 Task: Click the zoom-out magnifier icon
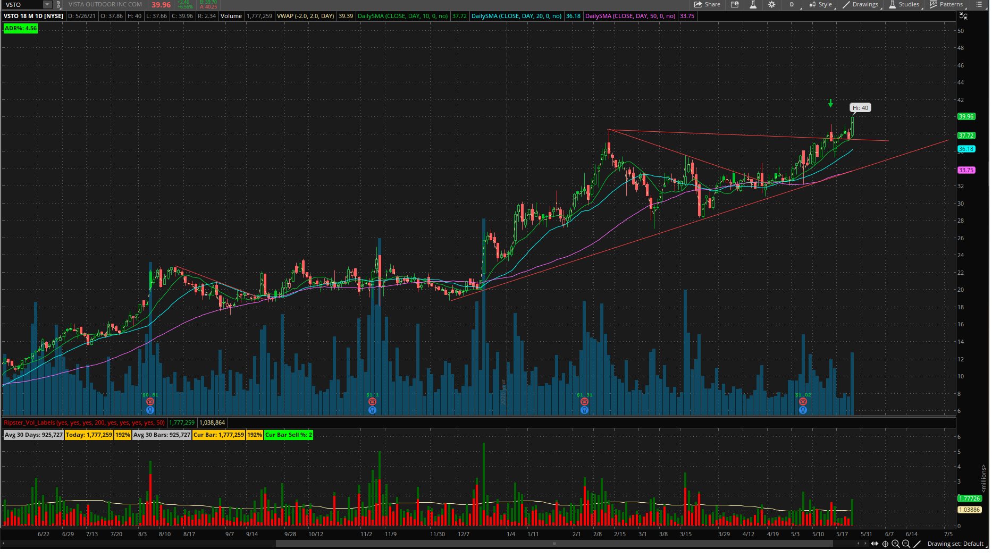click(x=906, y=544)
